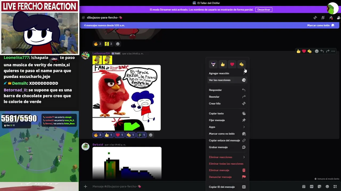341x191 pixels.
Task: Select Reenviar in the context menu
Action: click(227, 97)
